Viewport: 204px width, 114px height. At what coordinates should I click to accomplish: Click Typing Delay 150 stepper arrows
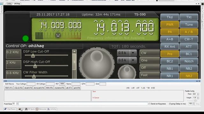tap(193, 104)
